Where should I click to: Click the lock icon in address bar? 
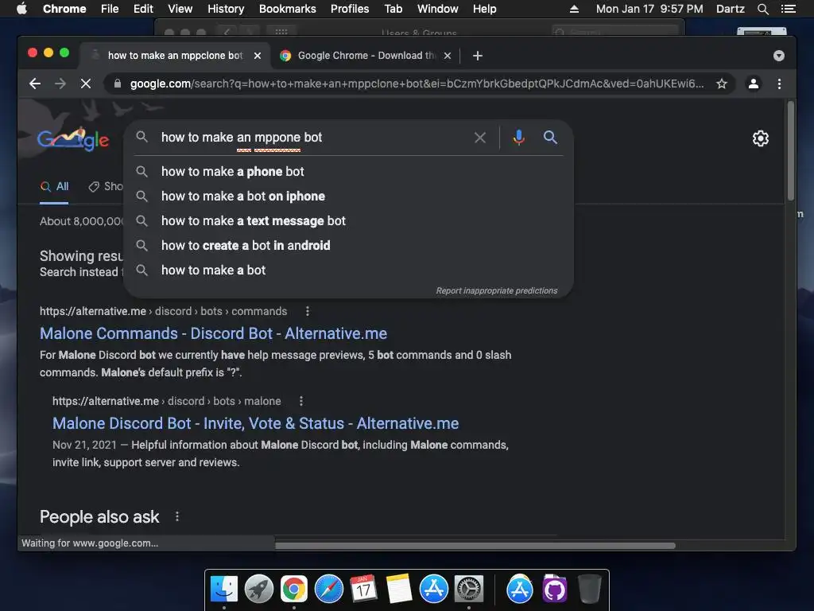click(118, 84)
